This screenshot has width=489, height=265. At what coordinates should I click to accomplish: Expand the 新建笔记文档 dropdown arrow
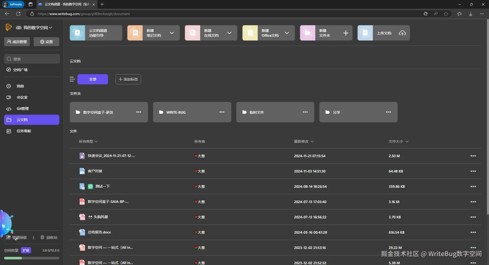tap(172, 33)
